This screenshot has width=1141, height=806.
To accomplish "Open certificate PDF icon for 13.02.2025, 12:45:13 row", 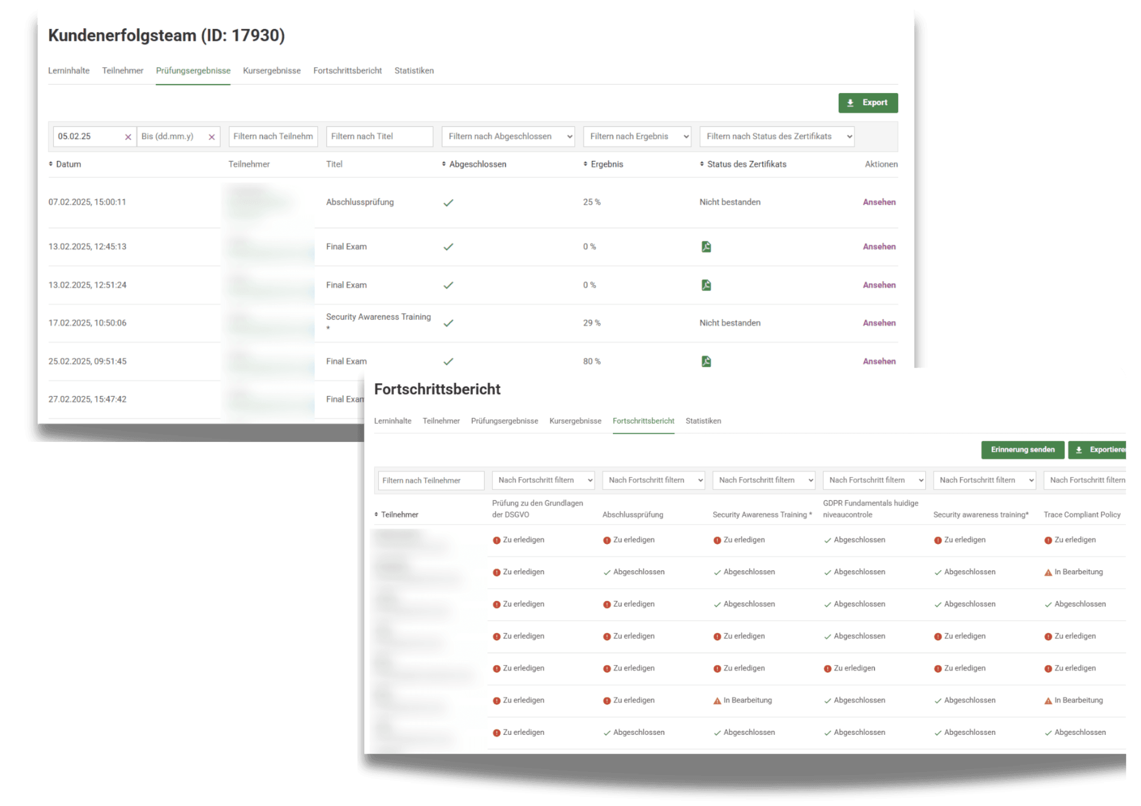I will tap(706, 247).
